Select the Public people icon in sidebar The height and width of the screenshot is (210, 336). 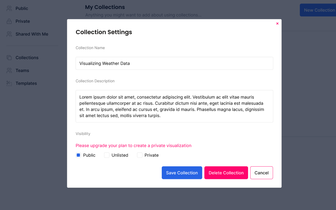tap(9, 8)
